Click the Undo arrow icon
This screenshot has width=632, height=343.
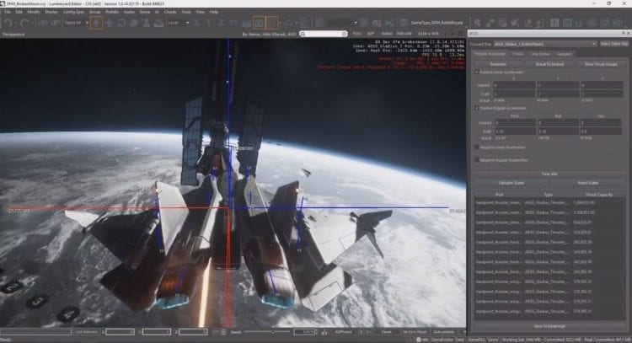coord(8,23)
